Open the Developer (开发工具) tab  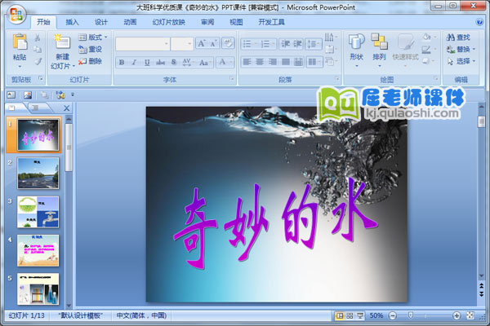272,22
